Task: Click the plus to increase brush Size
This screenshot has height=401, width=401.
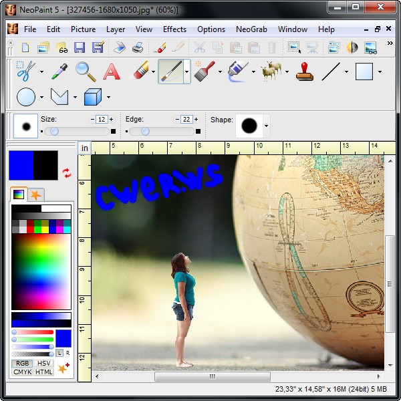Action: pyautogui.click(x=111, y=119)
